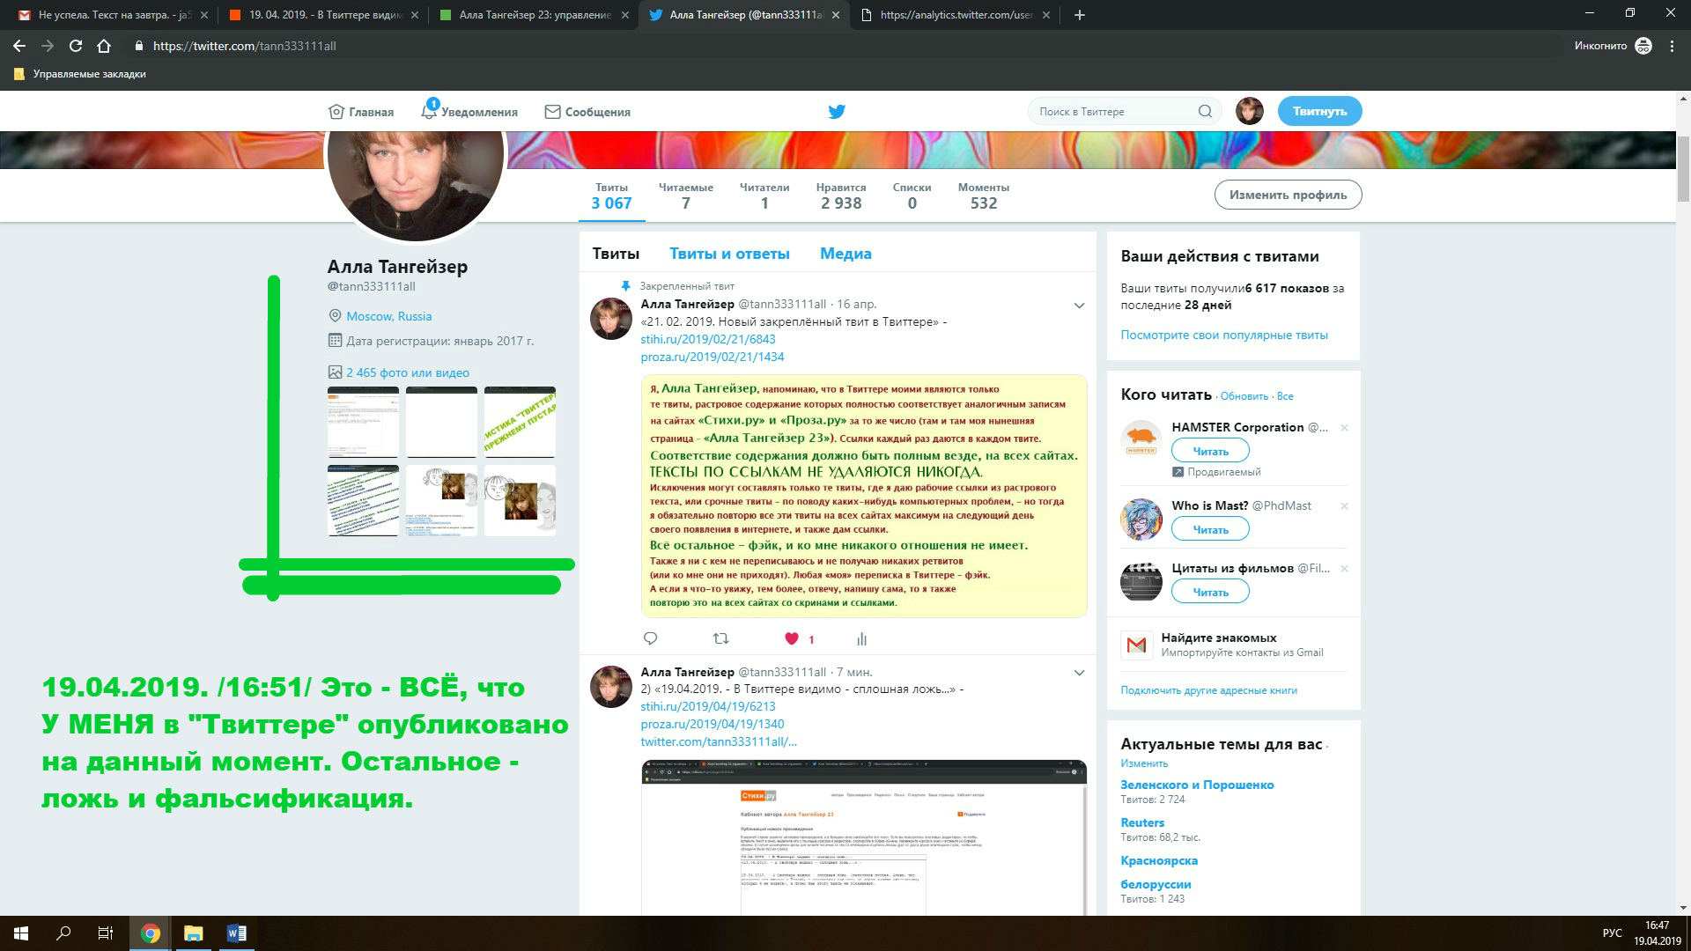Open 2 465 фото или видео link
Image resolution: width=1691 pixels, height=951 pixels.
point(408,372)
